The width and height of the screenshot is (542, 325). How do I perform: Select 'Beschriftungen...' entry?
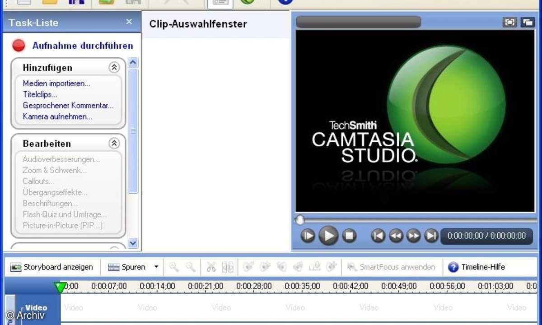tap(50, 204)
